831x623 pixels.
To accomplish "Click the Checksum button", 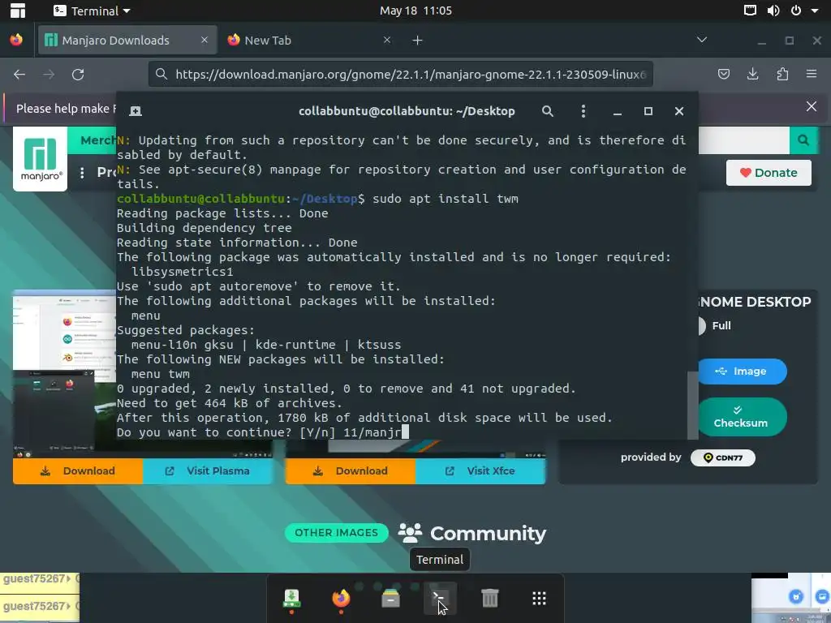I will [742, 417].
